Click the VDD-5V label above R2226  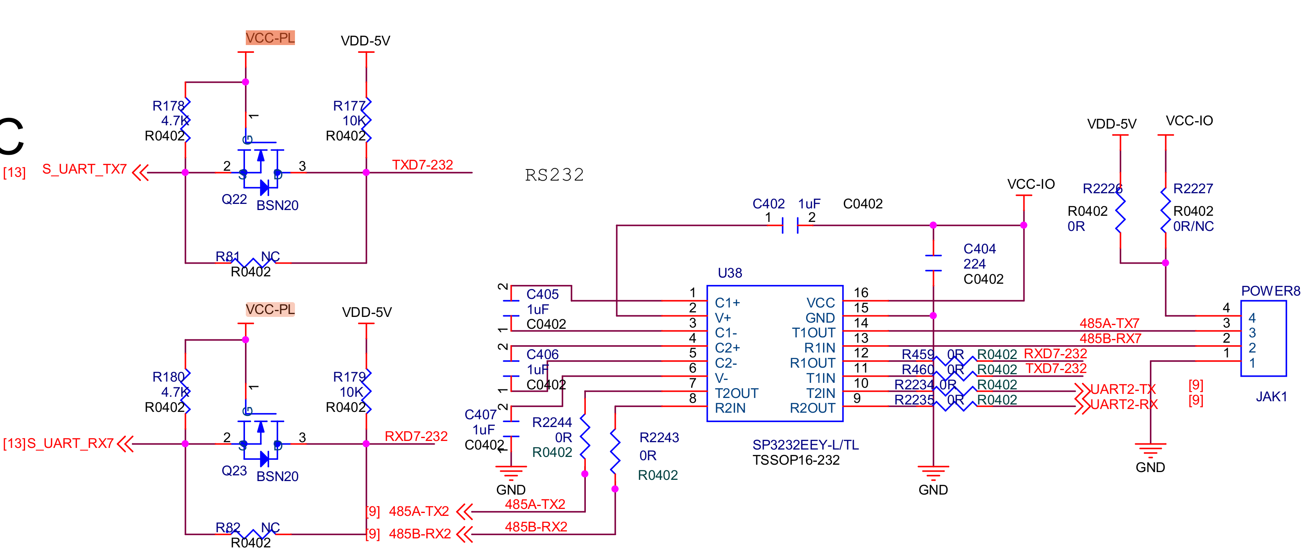(1111, 124)
